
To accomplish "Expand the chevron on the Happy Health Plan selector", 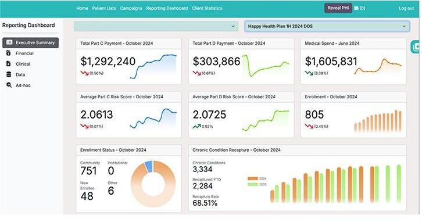I will [x=404, y=26].
